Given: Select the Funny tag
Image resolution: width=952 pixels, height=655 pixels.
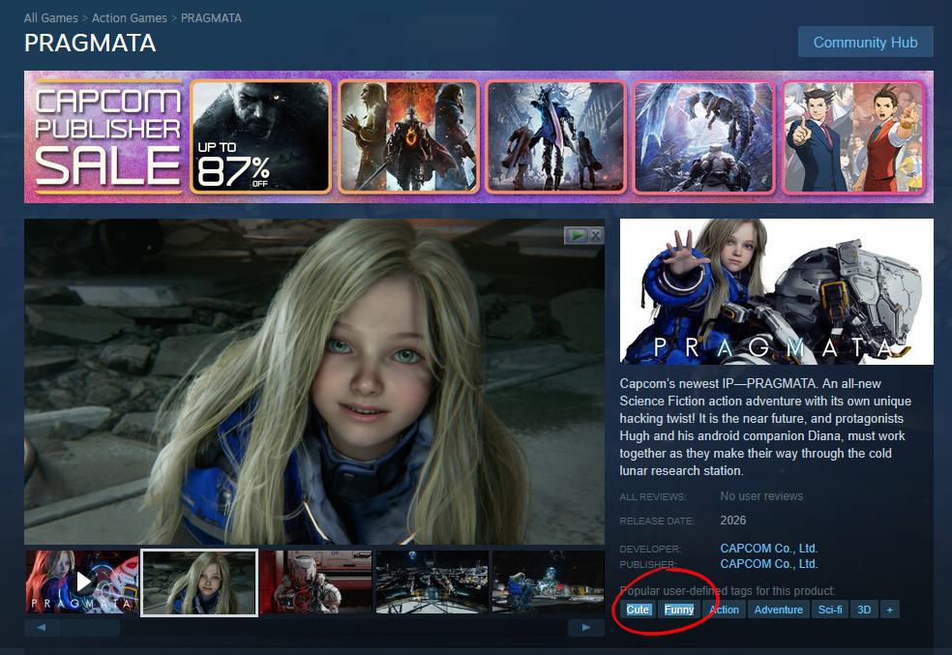Looking at the screenshot, I should point(679,610).
